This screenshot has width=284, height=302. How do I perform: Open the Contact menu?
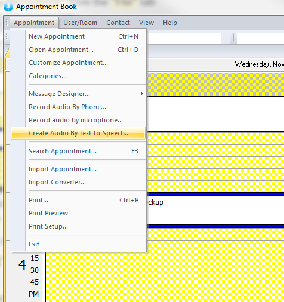[118, 23]
